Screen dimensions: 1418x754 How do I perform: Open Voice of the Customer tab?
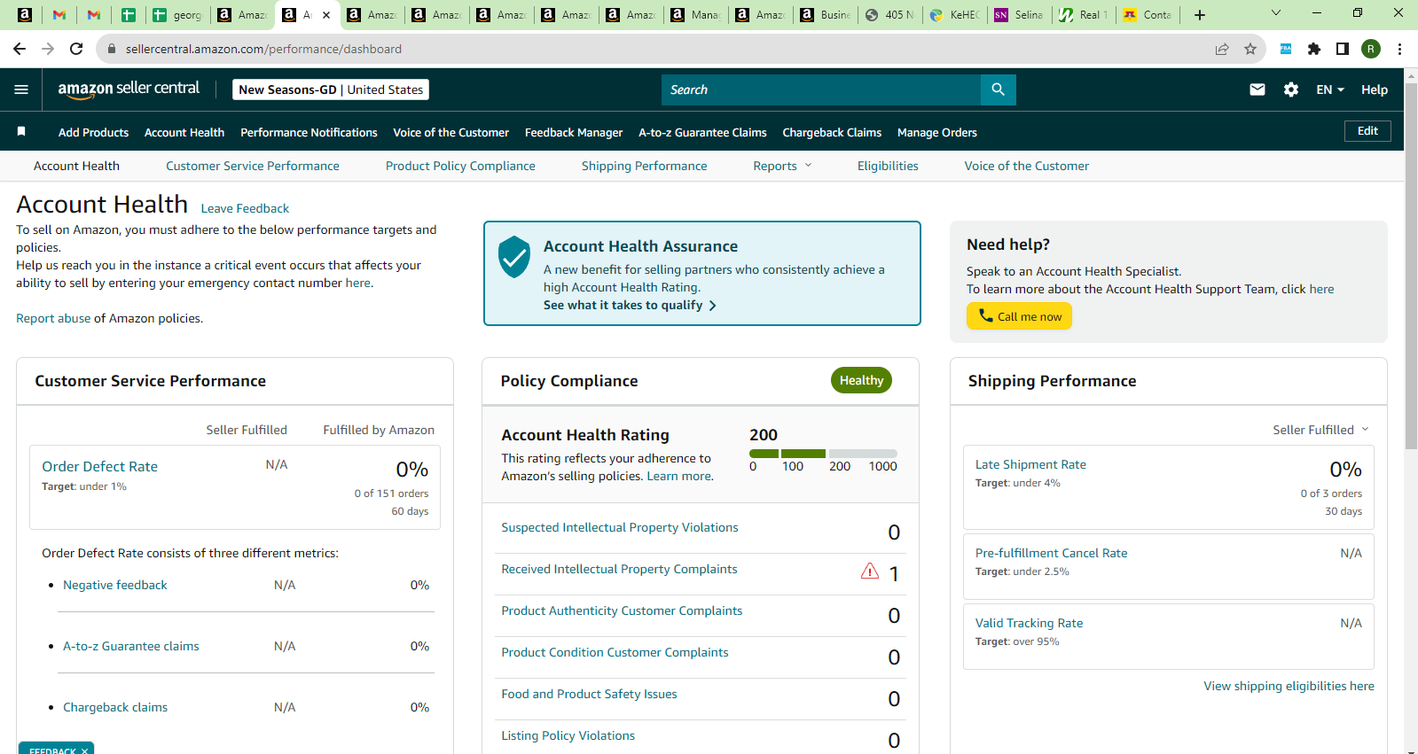[1027, 166]
